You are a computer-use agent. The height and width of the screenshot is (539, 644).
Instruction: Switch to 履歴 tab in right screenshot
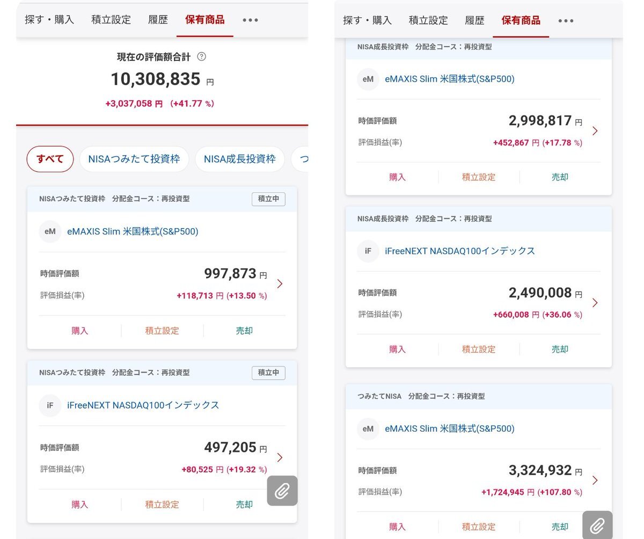[x=474, y=20]
